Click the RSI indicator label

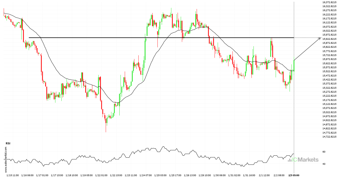pyautogui.click(x=8, y=144)
